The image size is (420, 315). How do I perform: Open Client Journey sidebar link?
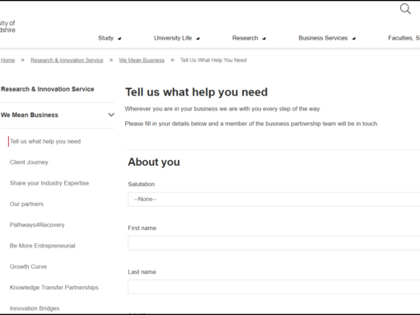29,162
